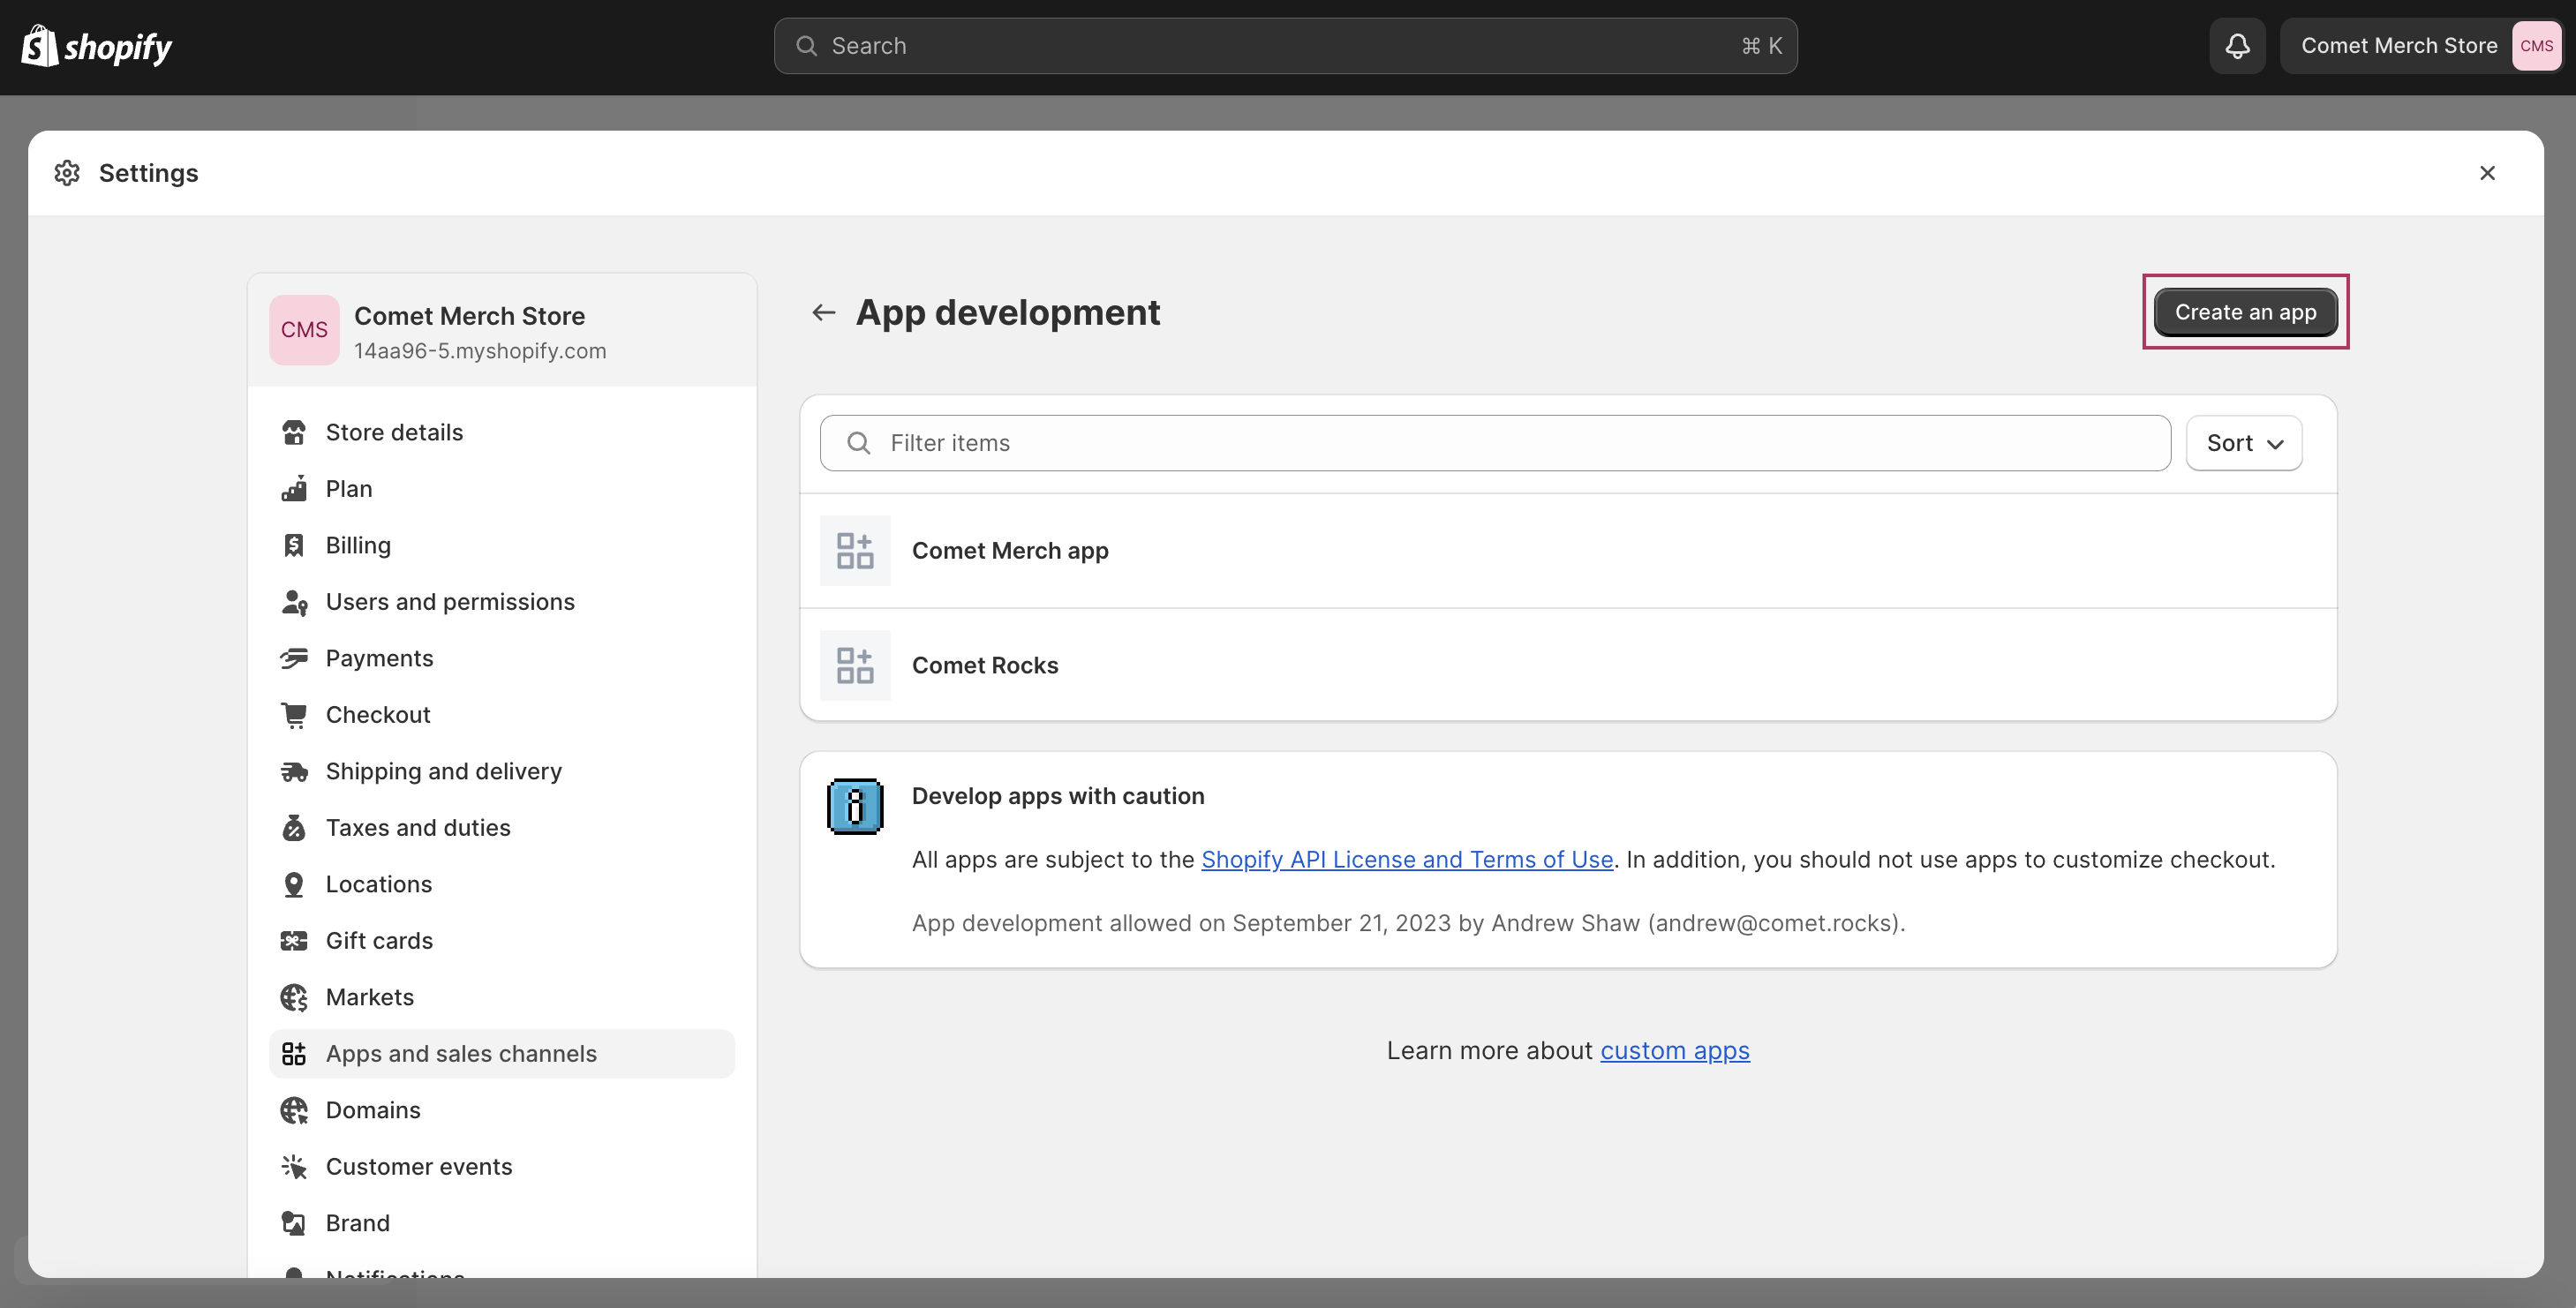Click the Comet Rocks app grid icon
The height and width of the screenshot is (1308, 2576).
click(855, 665)
